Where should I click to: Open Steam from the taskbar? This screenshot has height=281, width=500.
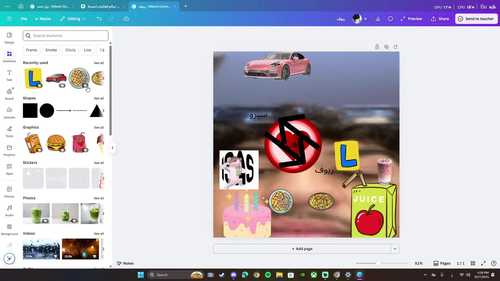point(222,275)
